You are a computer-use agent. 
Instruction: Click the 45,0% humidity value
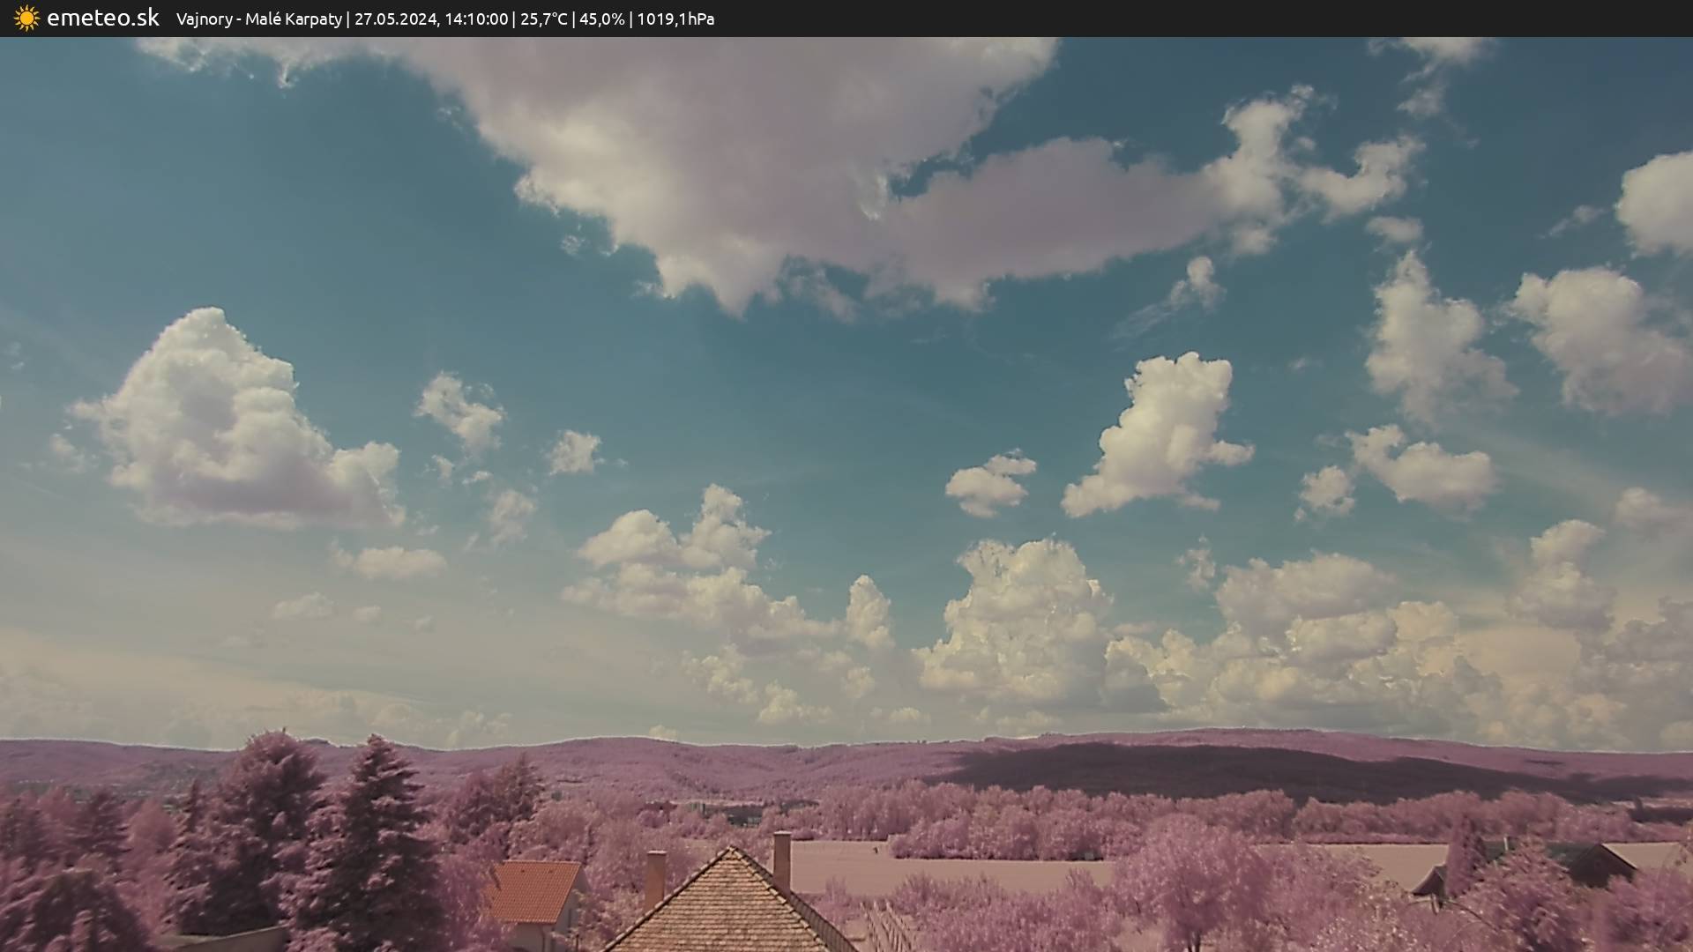coord(601,19)
